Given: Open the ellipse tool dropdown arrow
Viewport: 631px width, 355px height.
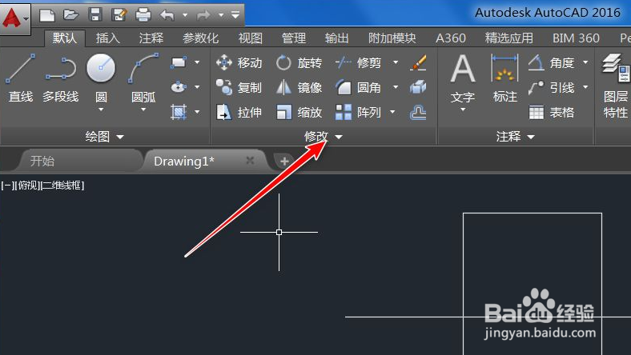Looking at the screenshot, I should [197, 87].
